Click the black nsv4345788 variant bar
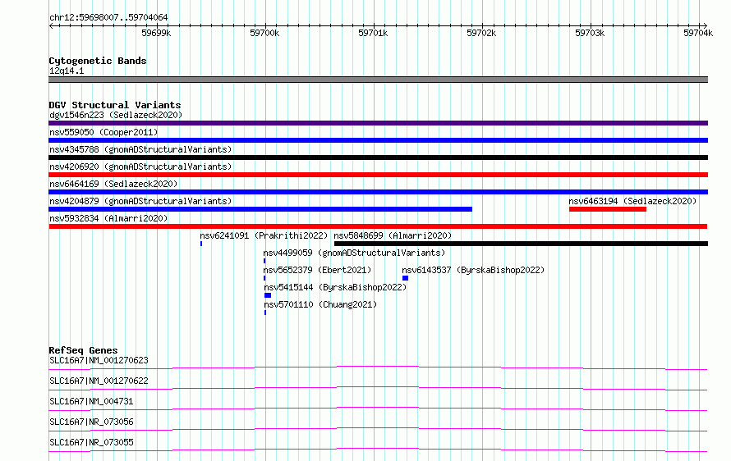This screenshot has height=461, width=731. pyautogui.click(x=378, y=157)
